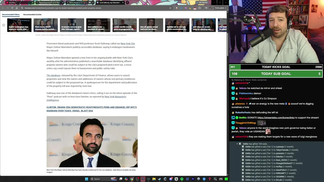Click the address bar URL field
Viewport: 324px width, 182px height.
point(96,8)
